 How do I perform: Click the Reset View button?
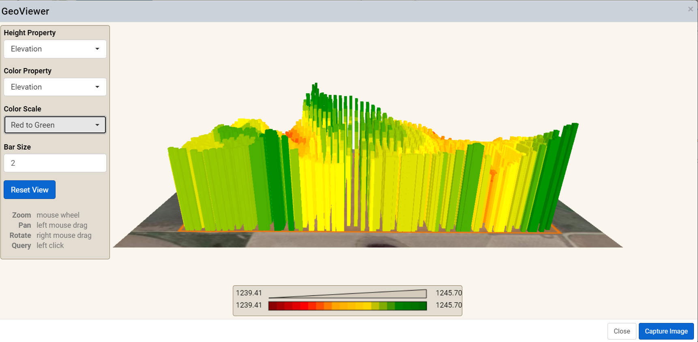30,190
